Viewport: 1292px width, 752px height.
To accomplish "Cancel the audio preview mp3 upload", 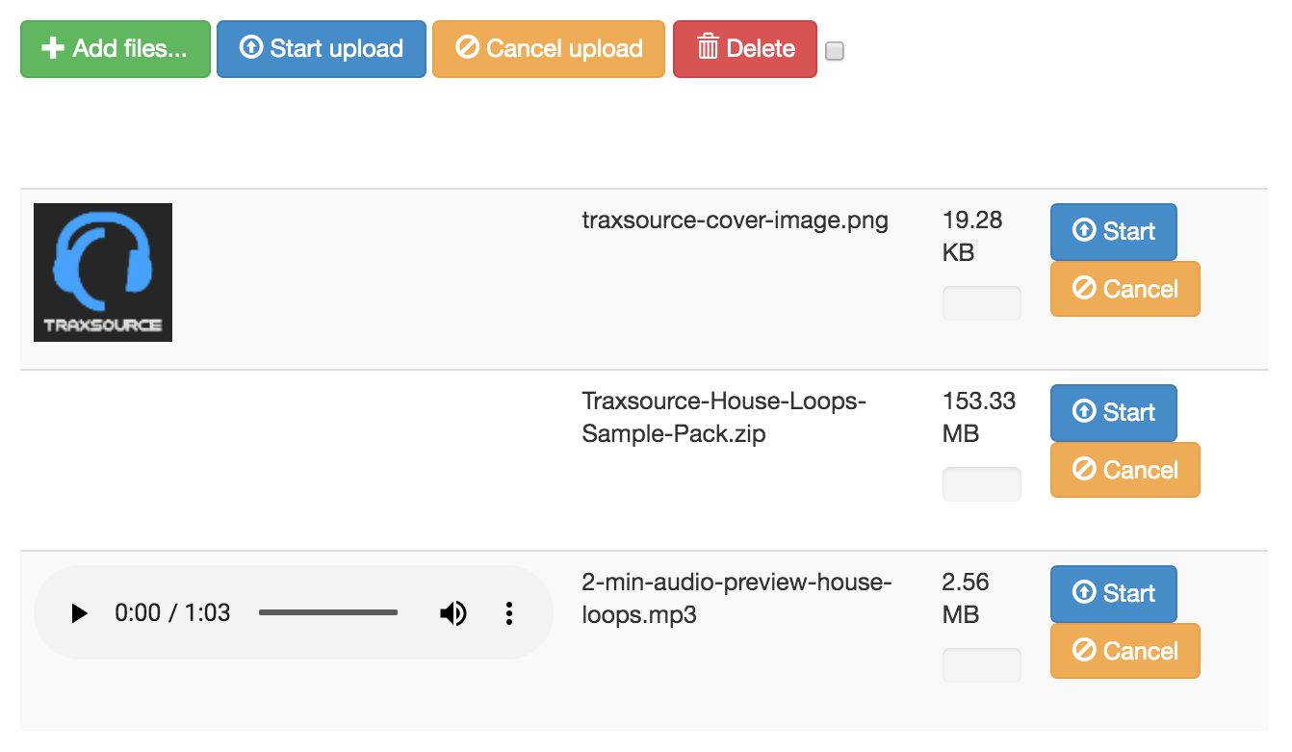I will pyautogui.click(x=1124, y=651).
